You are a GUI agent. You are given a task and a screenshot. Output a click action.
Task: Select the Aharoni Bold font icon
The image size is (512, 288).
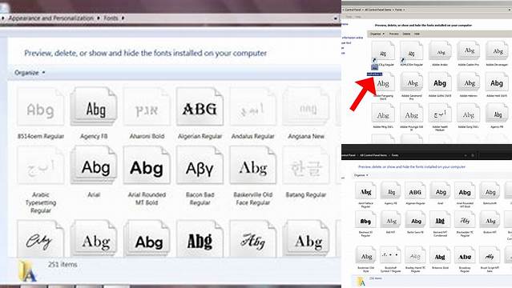147,107
